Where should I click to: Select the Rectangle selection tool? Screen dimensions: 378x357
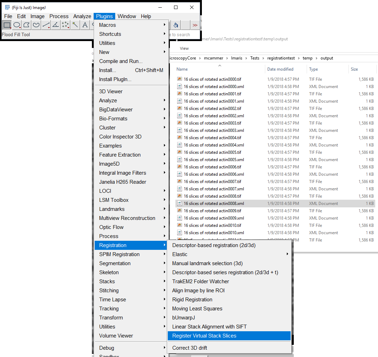point(7,25)
